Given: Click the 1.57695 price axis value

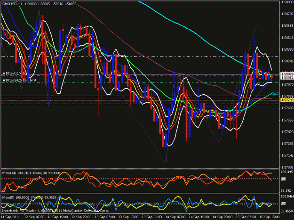Looking at the screenshot, I should point(287,108).
